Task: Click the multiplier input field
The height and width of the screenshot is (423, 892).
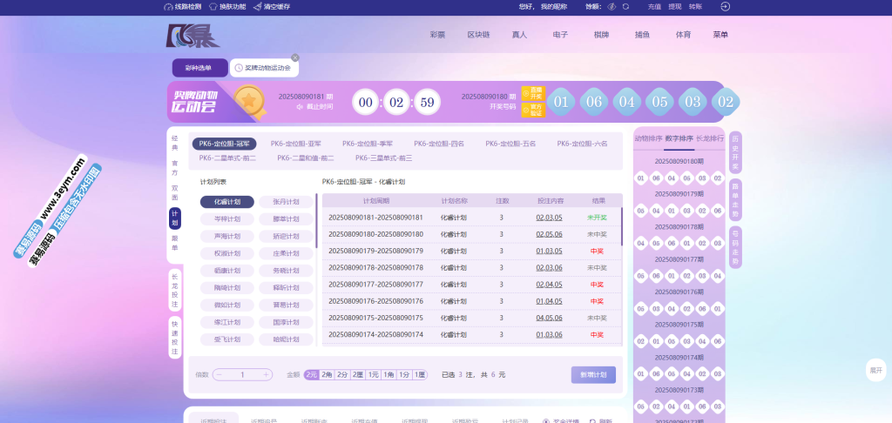Action: coord(242,374)
